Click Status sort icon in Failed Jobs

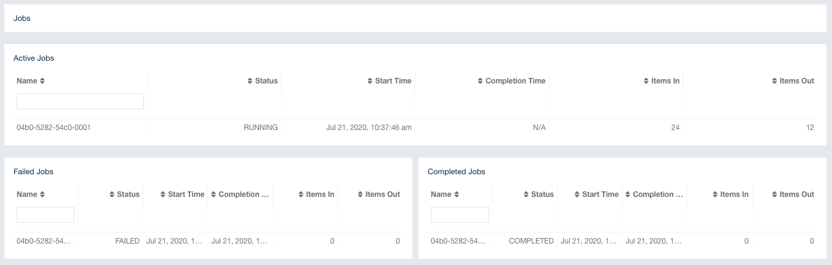coord(112,194)
